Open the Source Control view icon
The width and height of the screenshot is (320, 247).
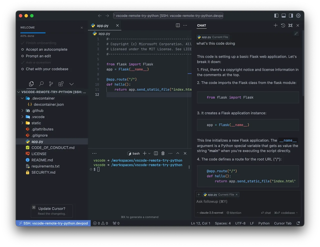51,84
